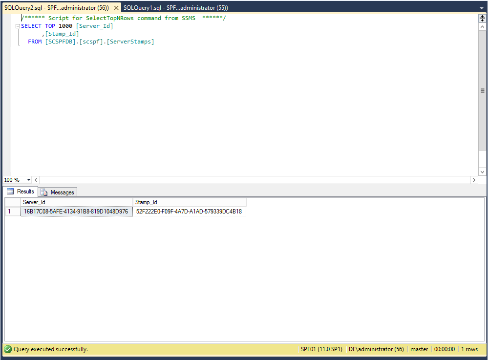Click the results grid select-all corner

coord(12,202)
